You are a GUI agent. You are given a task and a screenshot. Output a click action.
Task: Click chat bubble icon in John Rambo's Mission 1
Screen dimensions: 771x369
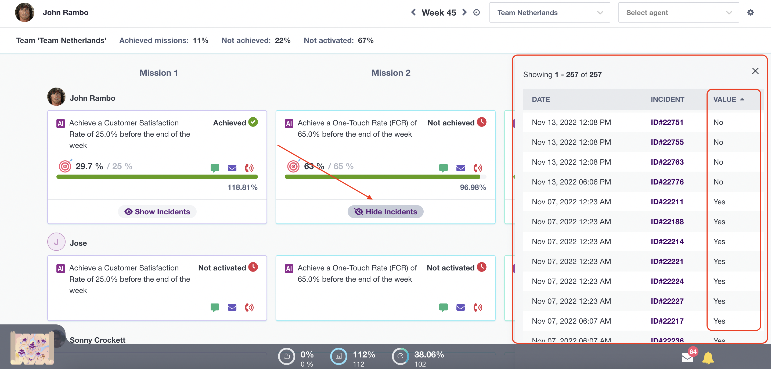[215, 168]
